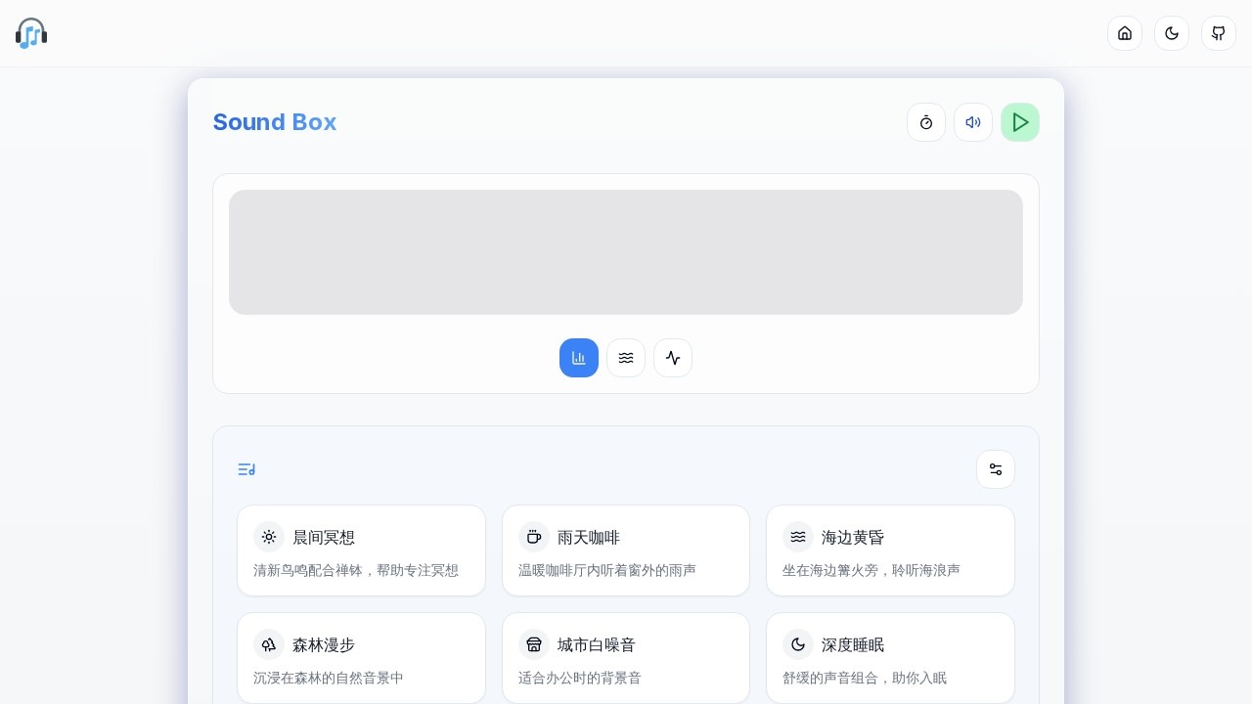The width and height of the screenshot is (1252, 704).
Task: Open the GitHub repository
Action: click(x=1219, y=33)
